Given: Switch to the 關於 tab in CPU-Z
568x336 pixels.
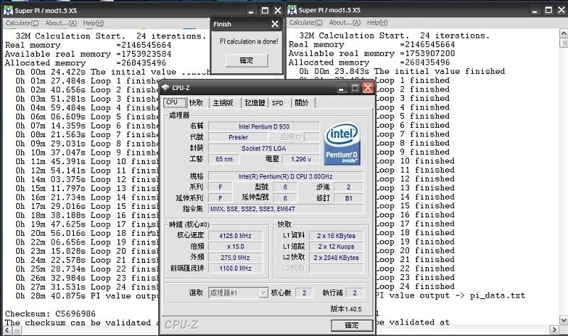Looking at the screenshot, I should click(302, 103).
